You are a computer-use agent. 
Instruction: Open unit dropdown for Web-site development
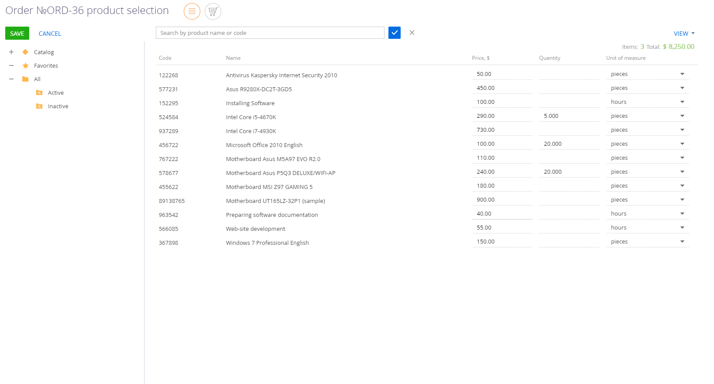tap(682, 228)
